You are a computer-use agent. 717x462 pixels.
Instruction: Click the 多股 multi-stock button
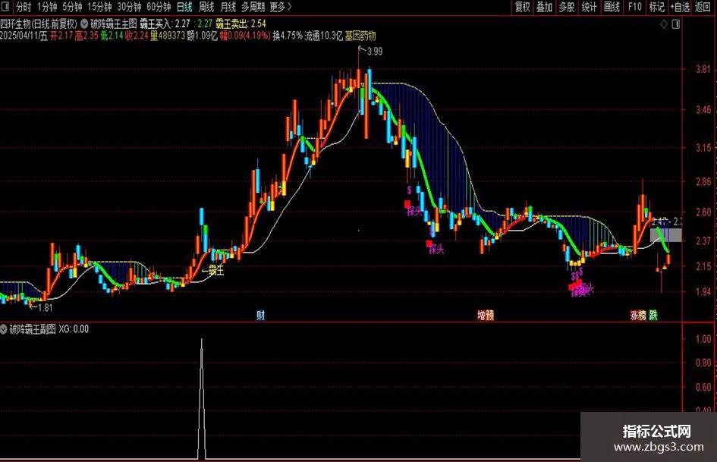tap(567, 7)
